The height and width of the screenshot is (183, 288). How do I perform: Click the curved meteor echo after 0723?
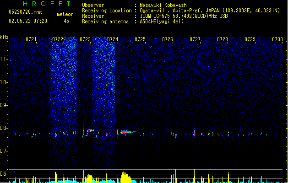pyautogui.click(x=90, y=131)
